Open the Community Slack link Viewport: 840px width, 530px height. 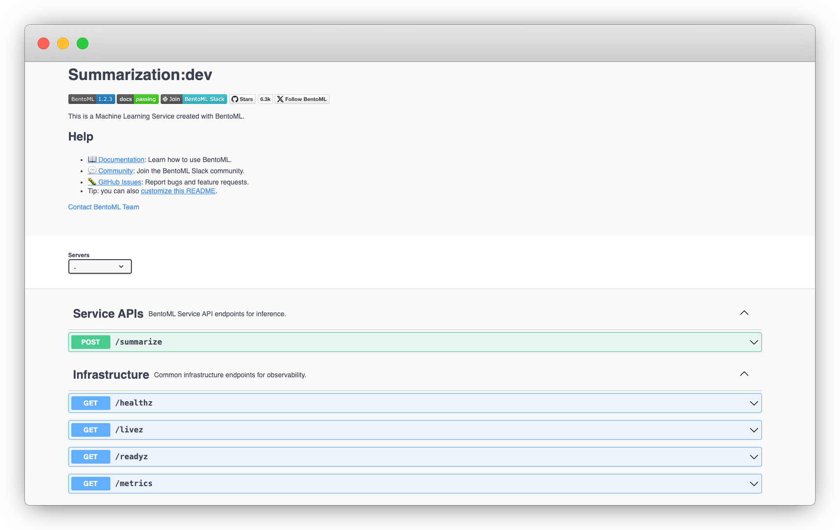click(110, 171)
